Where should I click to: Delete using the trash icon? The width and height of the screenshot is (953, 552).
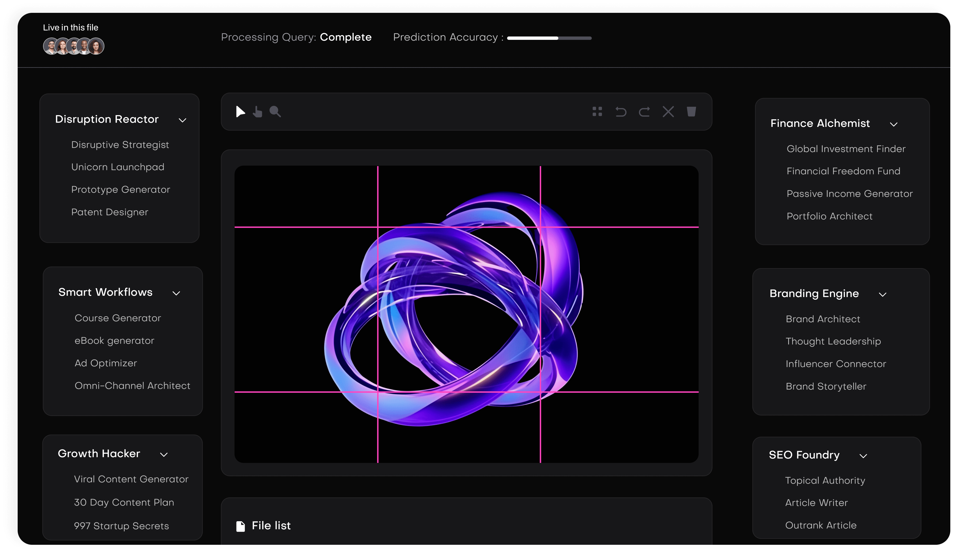pos(692,112)
